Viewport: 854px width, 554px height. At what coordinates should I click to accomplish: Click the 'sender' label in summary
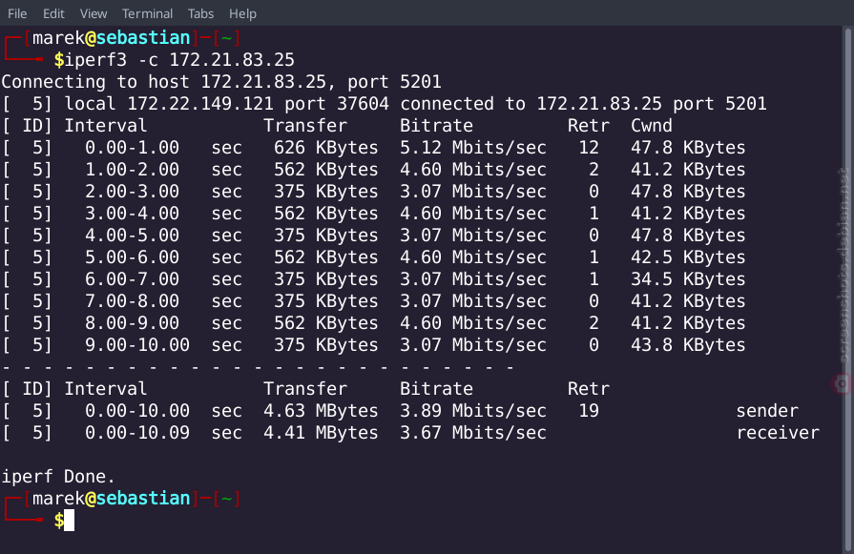coord(767,411)
